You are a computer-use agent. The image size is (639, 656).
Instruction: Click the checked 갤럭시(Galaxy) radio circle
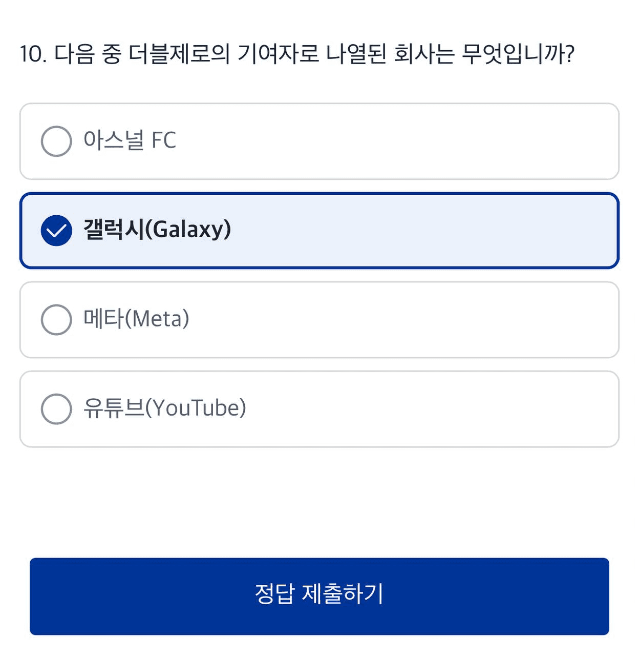pyautogui.click(x=56, y=231)
